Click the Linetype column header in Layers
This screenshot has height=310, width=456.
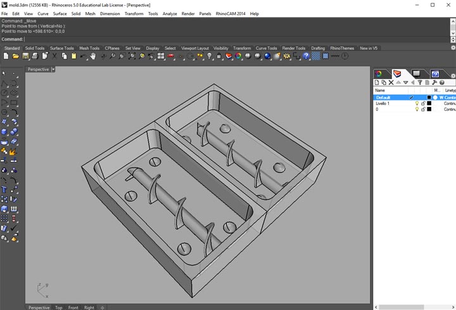(450, 90)
